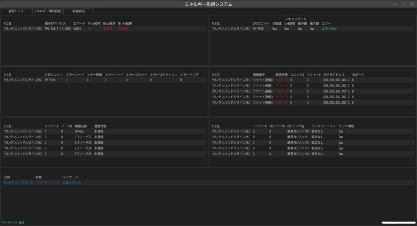The width and height of the screenshot is (417, 226).
Task: Click the 2023/06/21 log timestamp
Action: (18, 183)
